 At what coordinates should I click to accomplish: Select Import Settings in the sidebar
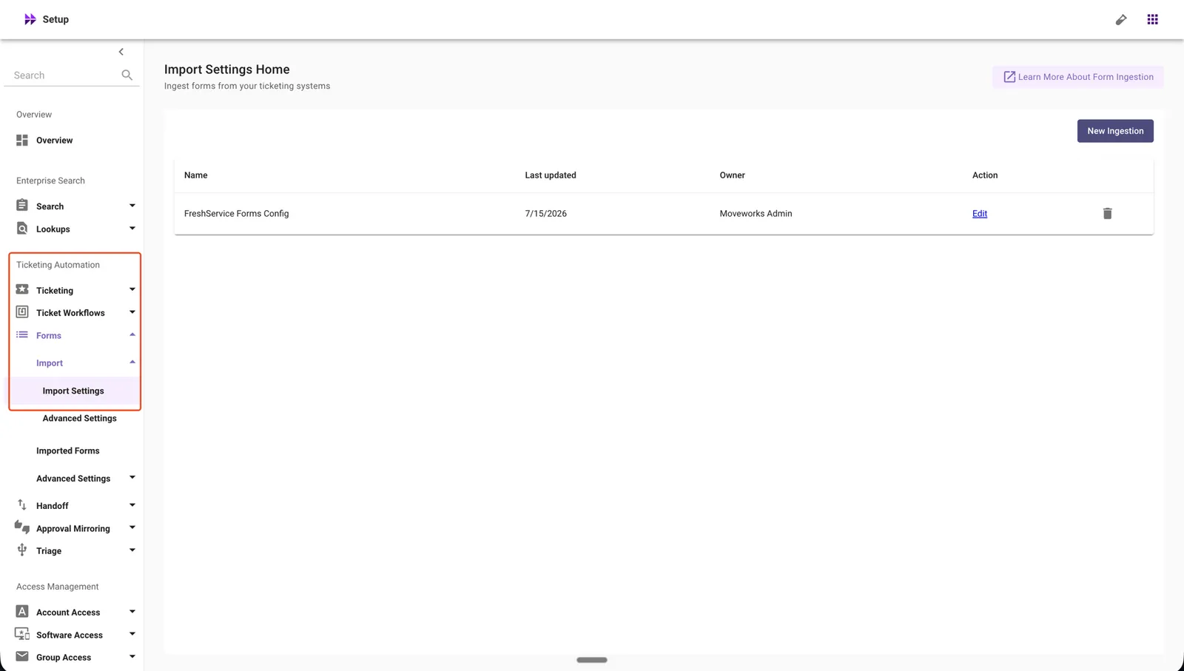tap(73, 391)
